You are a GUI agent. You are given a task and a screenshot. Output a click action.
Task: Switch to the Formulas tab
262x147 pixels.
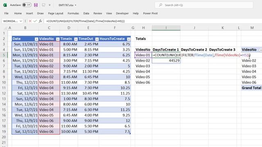pyautogui.click(x=73, y=13)
